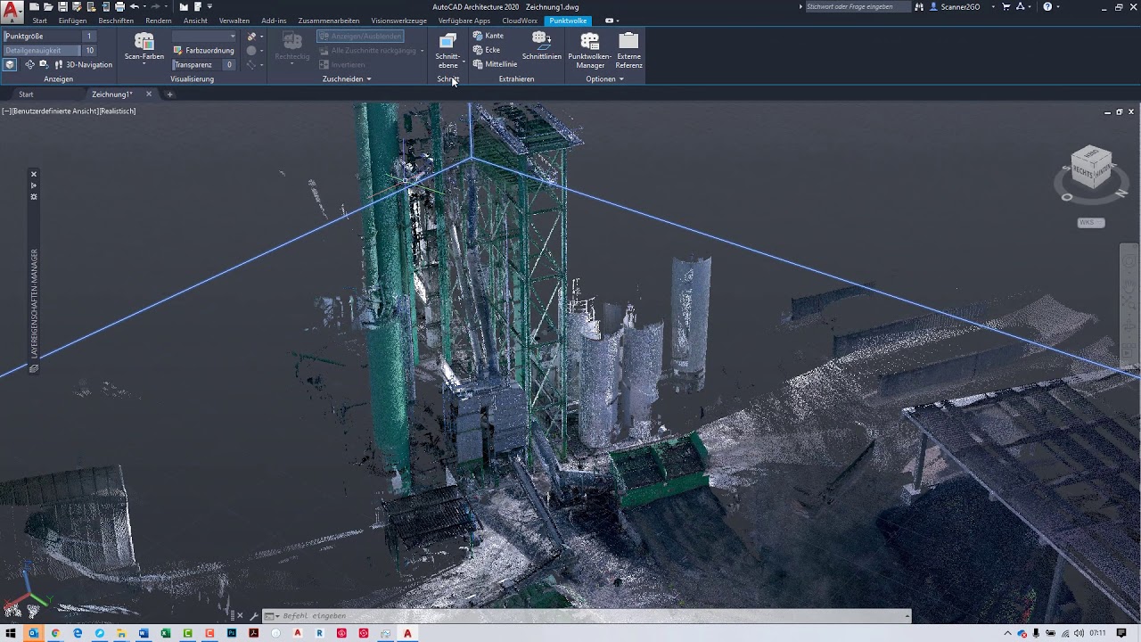Click the orbit icon in Anzeigen panel

[x=29, y=65]
